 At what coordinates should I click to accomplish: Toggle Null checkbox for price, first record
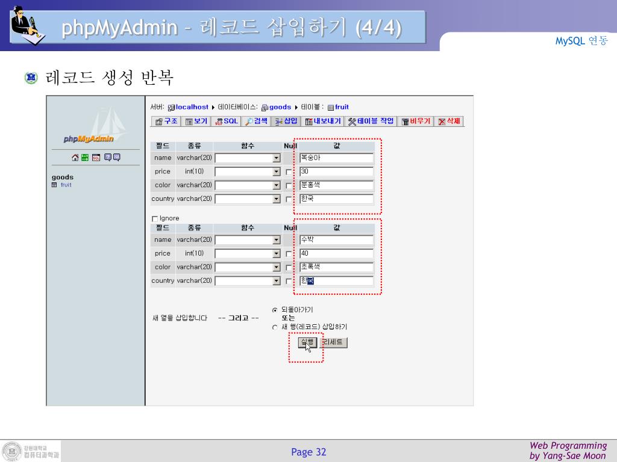click(x=289, y=172)
